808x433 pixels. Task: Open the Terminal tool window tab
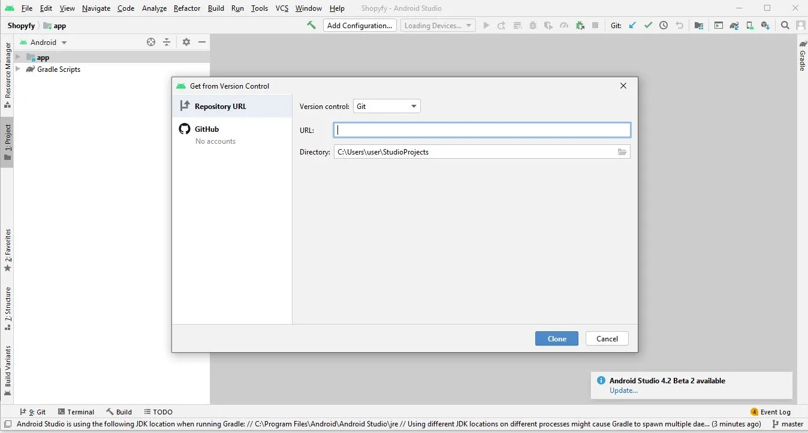point(76,412)
